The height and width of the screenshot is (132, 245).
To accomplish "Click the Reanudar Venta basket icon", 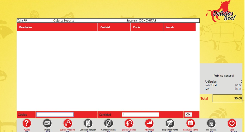I will (x=191, y=123).
